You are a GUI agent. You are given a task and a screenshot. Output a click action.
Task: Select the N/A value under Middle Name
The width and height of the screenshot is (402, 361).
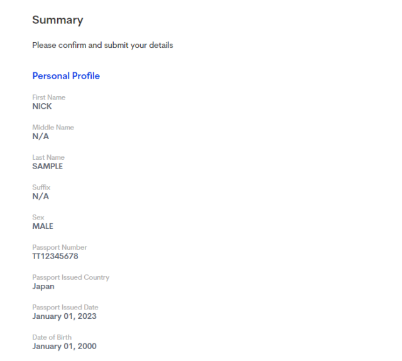[40, 136]
